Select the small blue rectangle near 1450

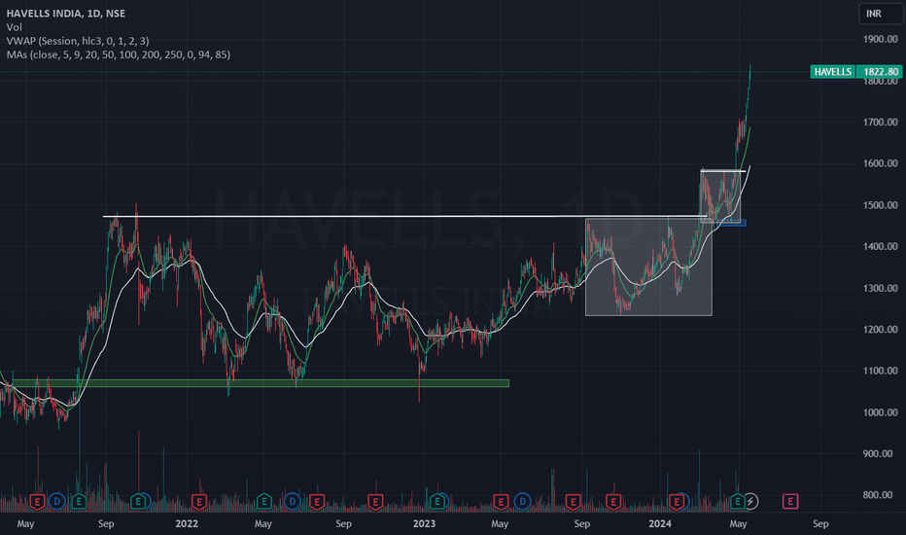click(733, 223)
